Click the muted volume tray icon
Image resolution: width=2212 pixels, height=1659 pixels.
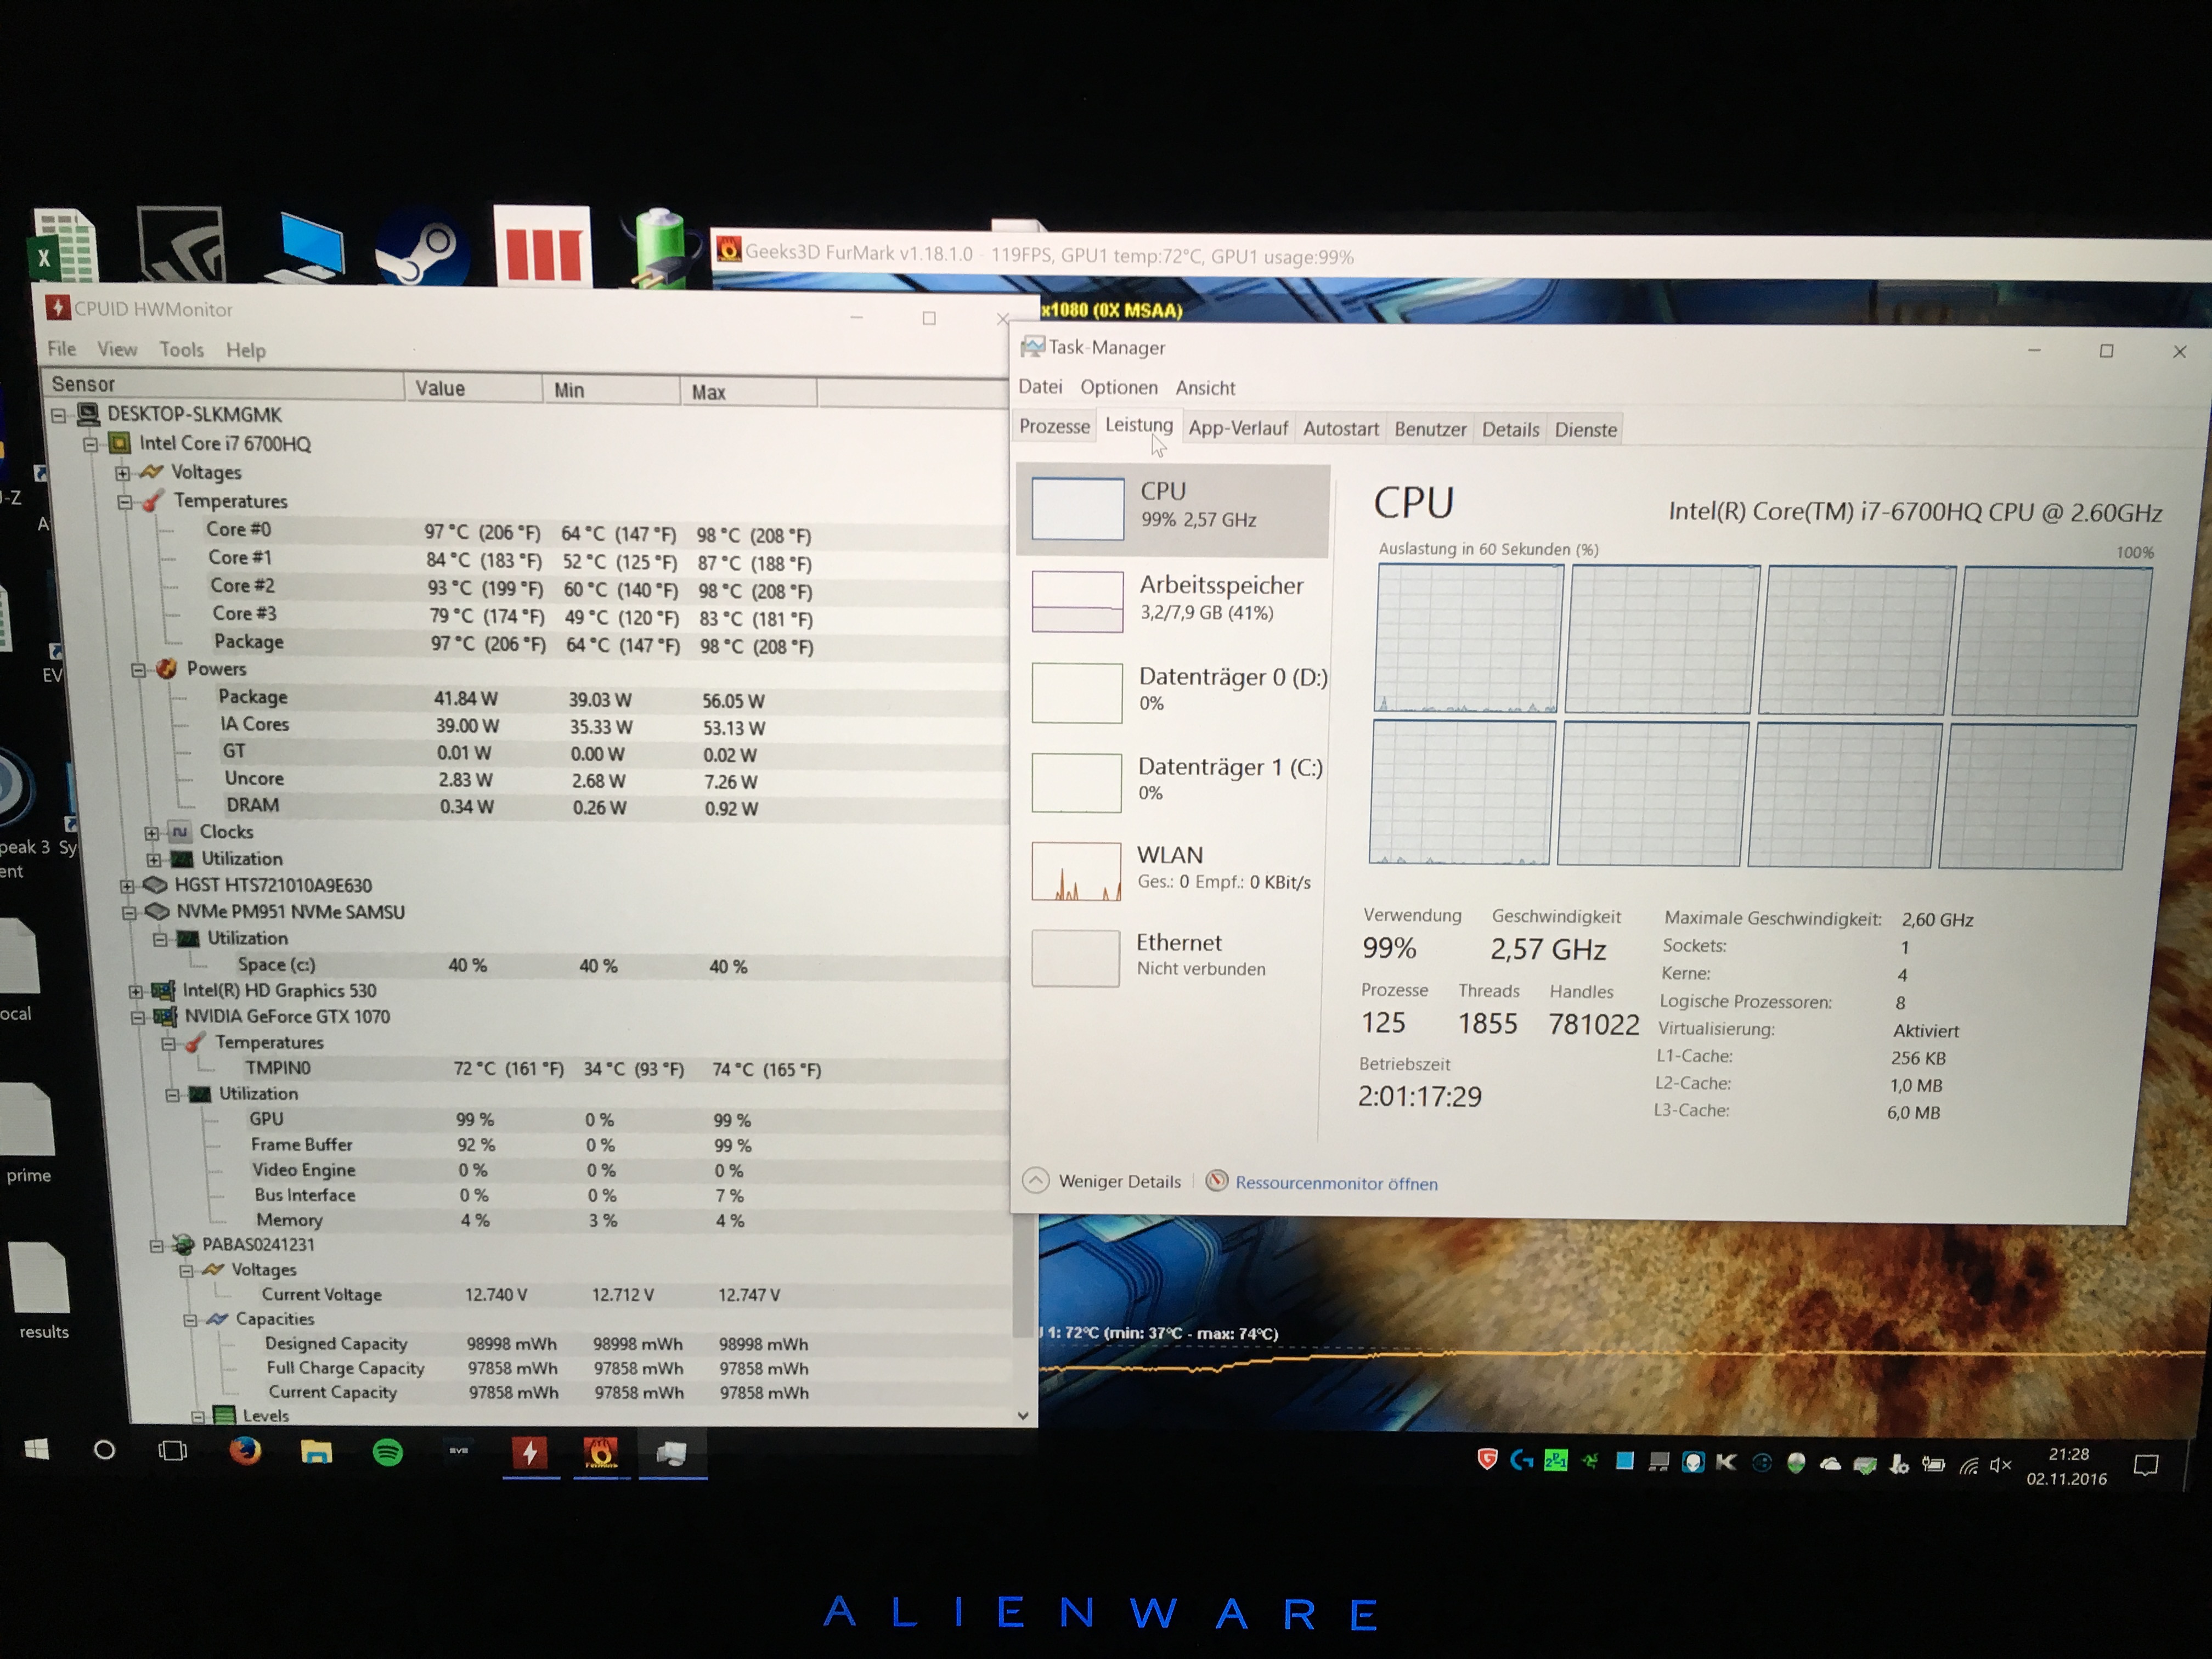pos(2000,1465)
